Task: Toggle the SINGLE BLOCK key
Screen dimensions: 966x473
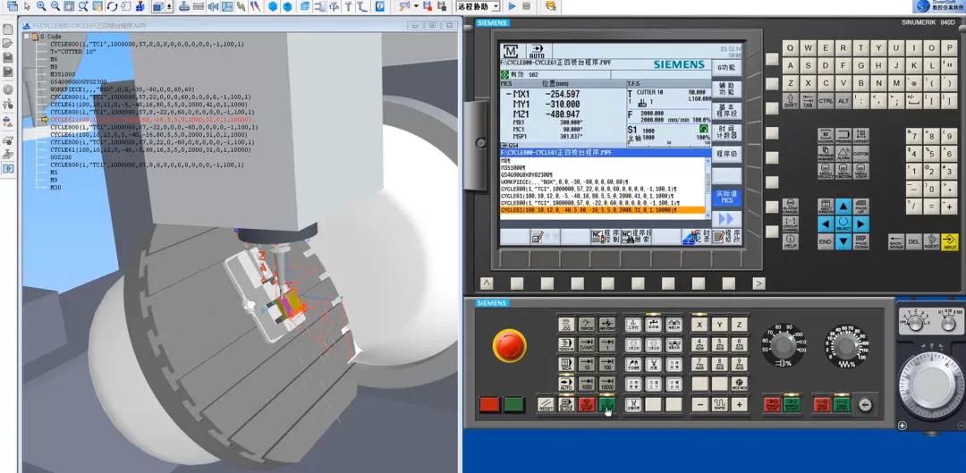Action: (566, 404)
